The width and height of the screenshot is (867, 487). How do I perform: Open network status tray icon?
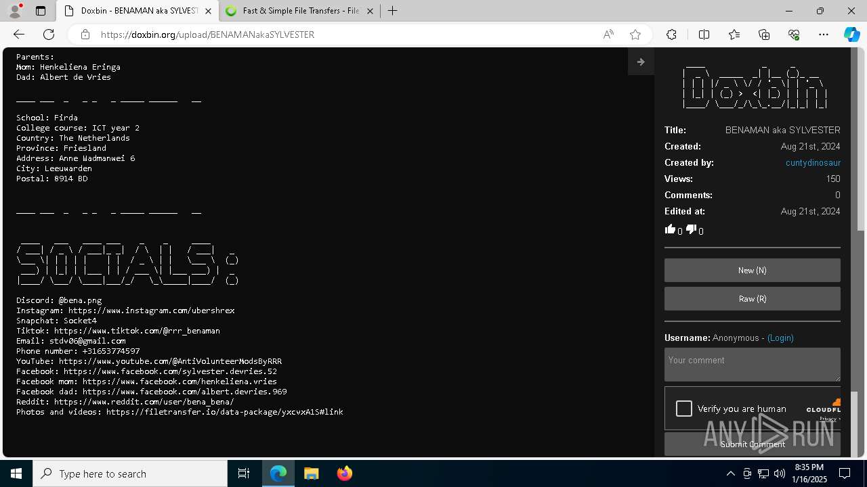point(763,473)
